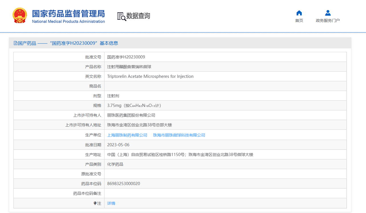Open 政务服务门户 link text
366x213 pixels.
click(328, 21)
